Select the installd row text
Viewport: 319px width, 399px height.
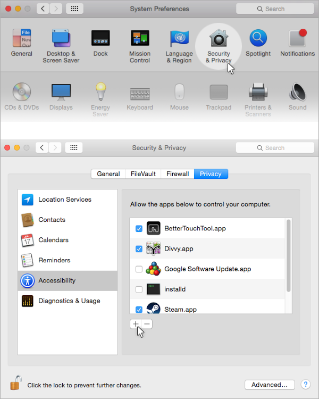175,289
